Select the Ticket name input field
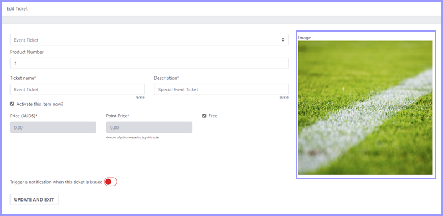Screen dimensions: 443x216 pos(77,89)
